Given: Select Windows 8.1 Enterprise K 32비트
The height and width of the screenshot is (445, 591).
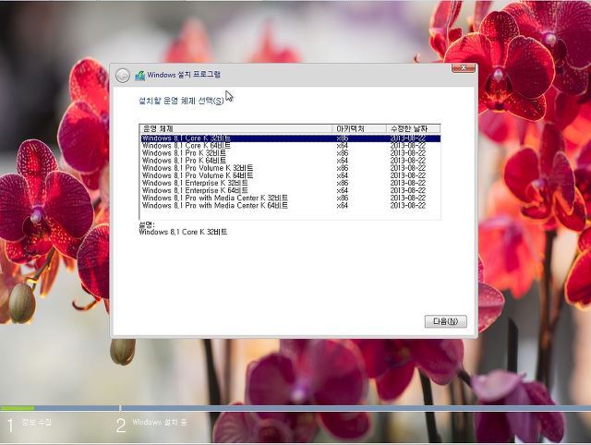Looking at the screenshot, I should pos(291,183).
